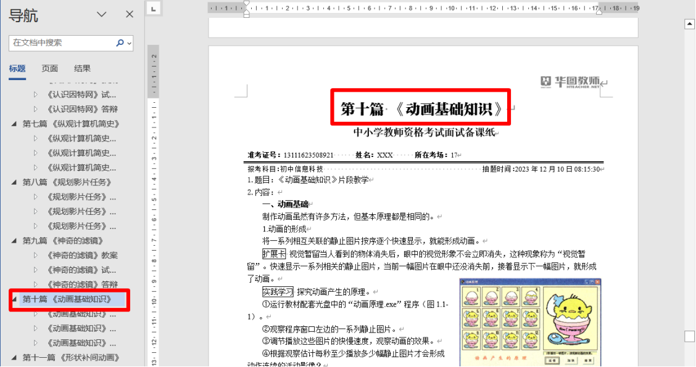696x367 pixels.
Task: Click the Huatu teacher logo in header
Action: tap(570, 82)
